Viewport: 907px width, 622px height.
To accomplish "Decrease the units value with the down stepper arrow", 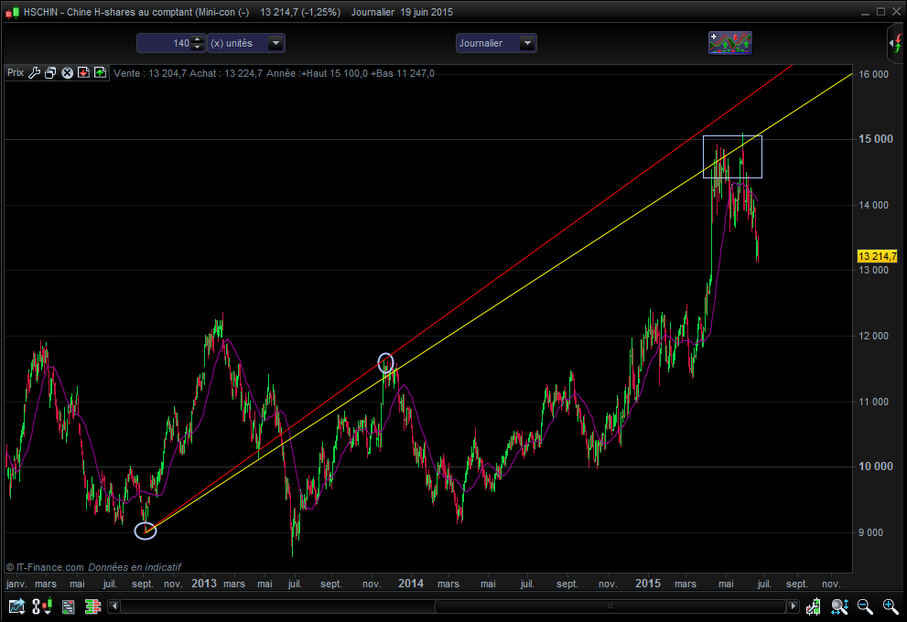I will 198,47.
